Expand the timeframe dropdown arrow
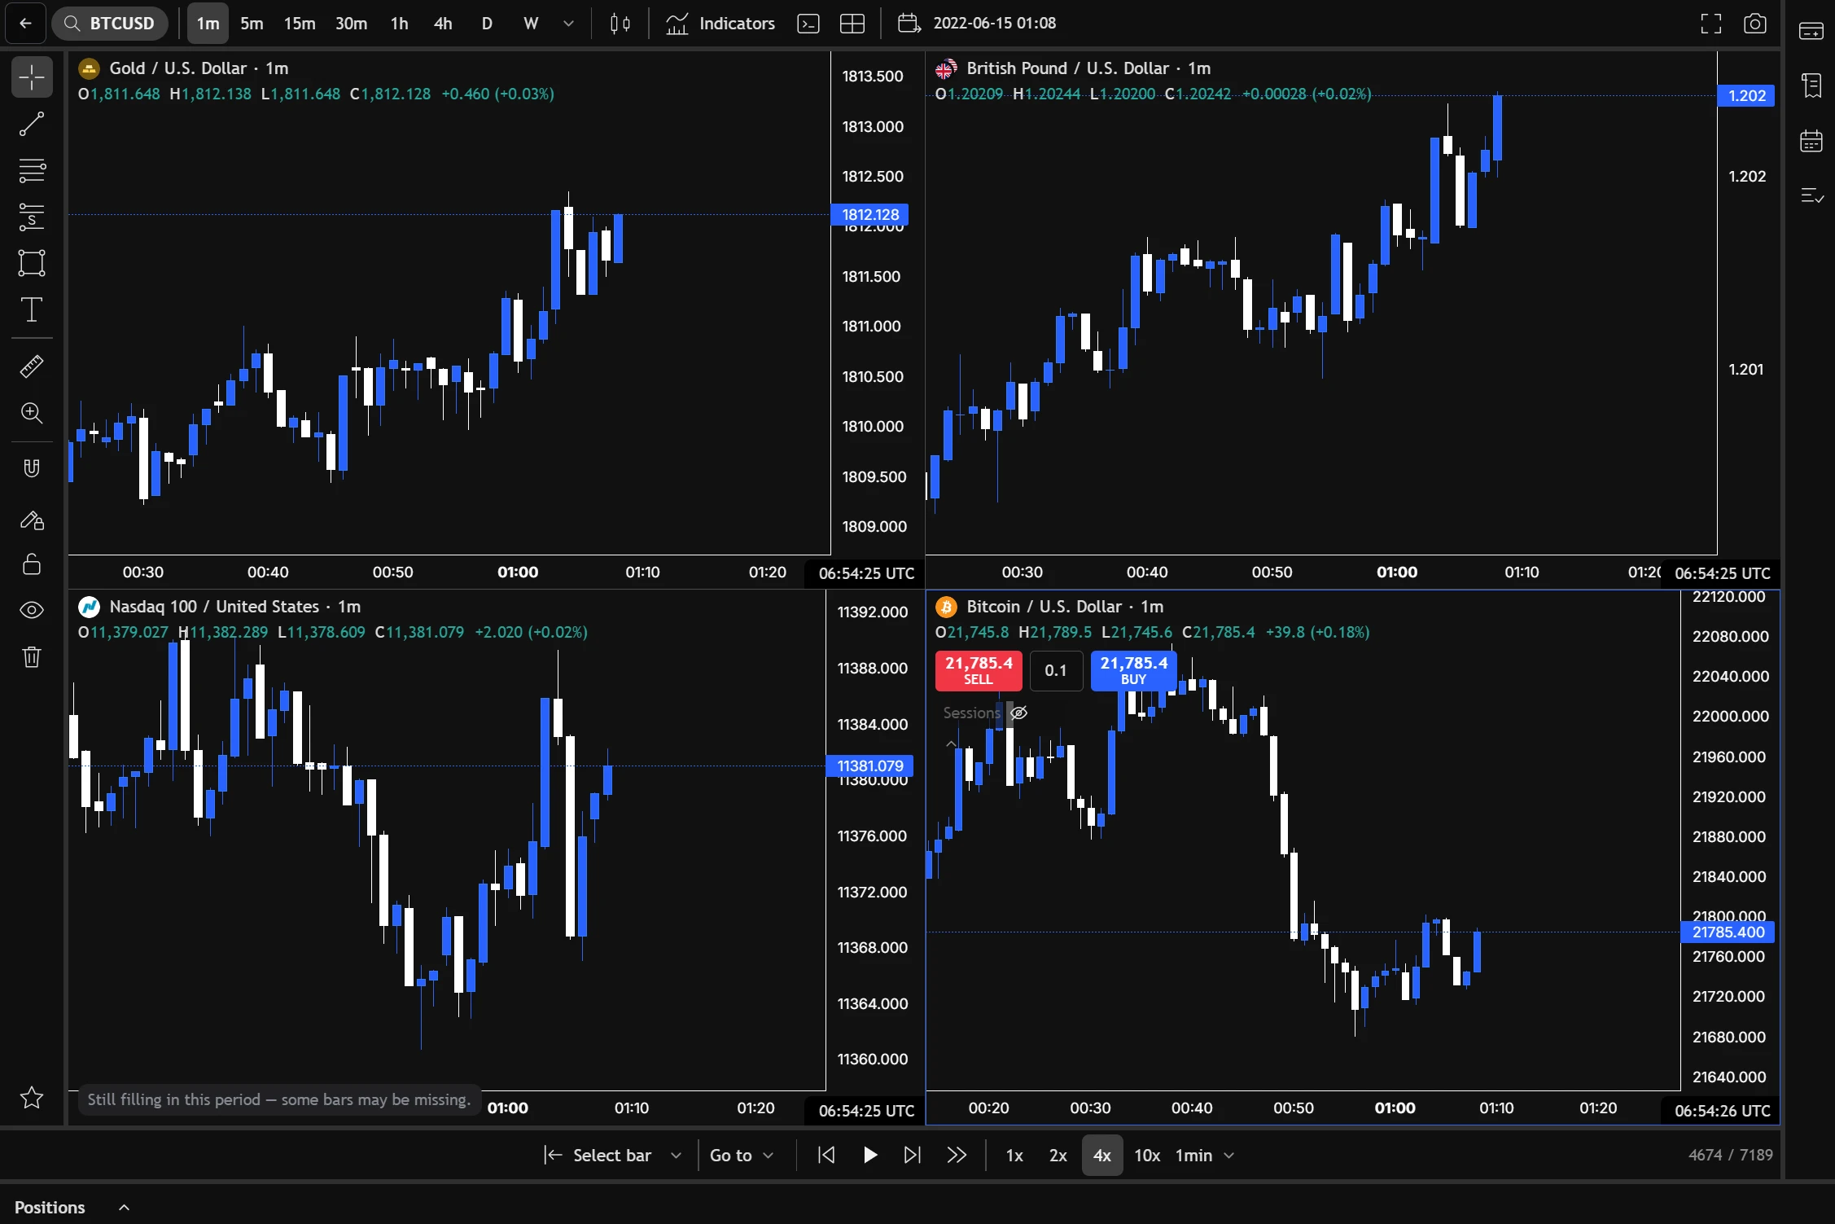The image size is (1835, 1224). tap(568, 23)
